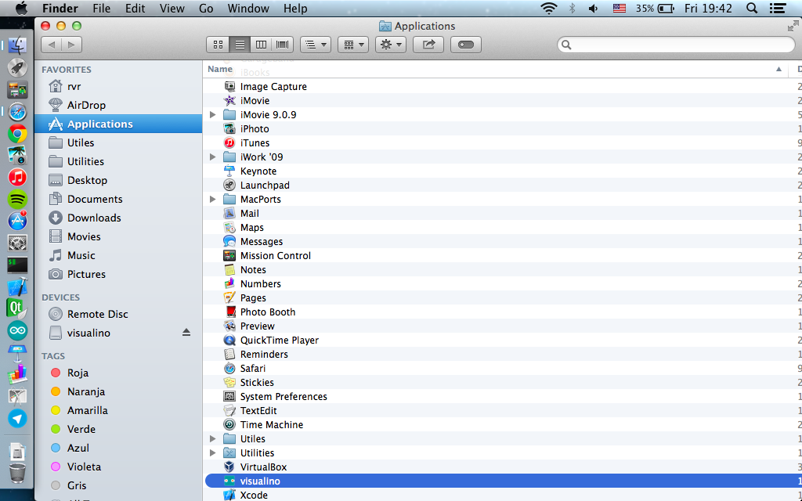Filter by Violeta purple tag
Viewport: 802px width, 501px height.
pyautogui.click(x=118, y=467)
